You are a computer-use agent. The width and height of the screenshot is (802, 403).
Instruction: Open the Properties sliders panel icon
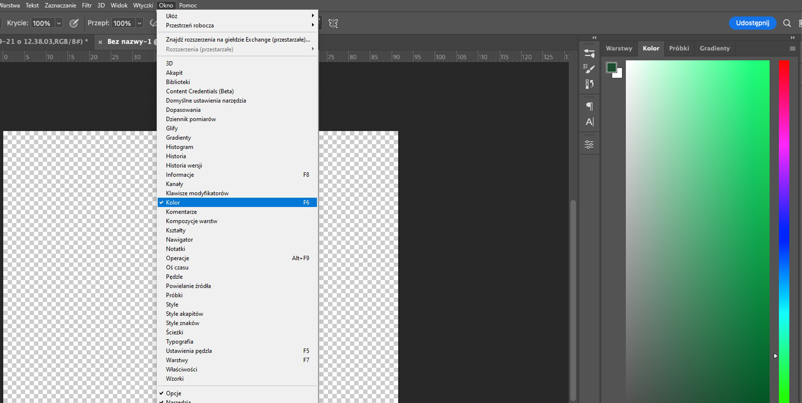(589, 145)
